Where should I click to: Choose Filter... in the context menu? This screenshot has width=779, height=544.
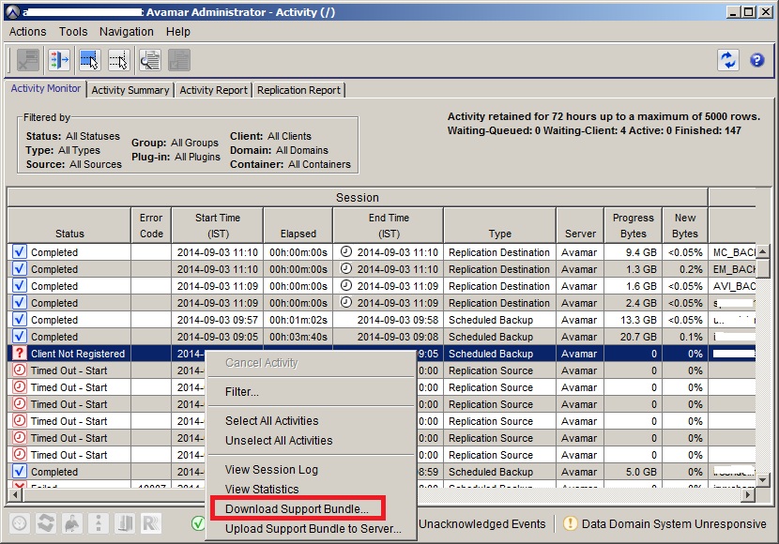click(242, 391)
